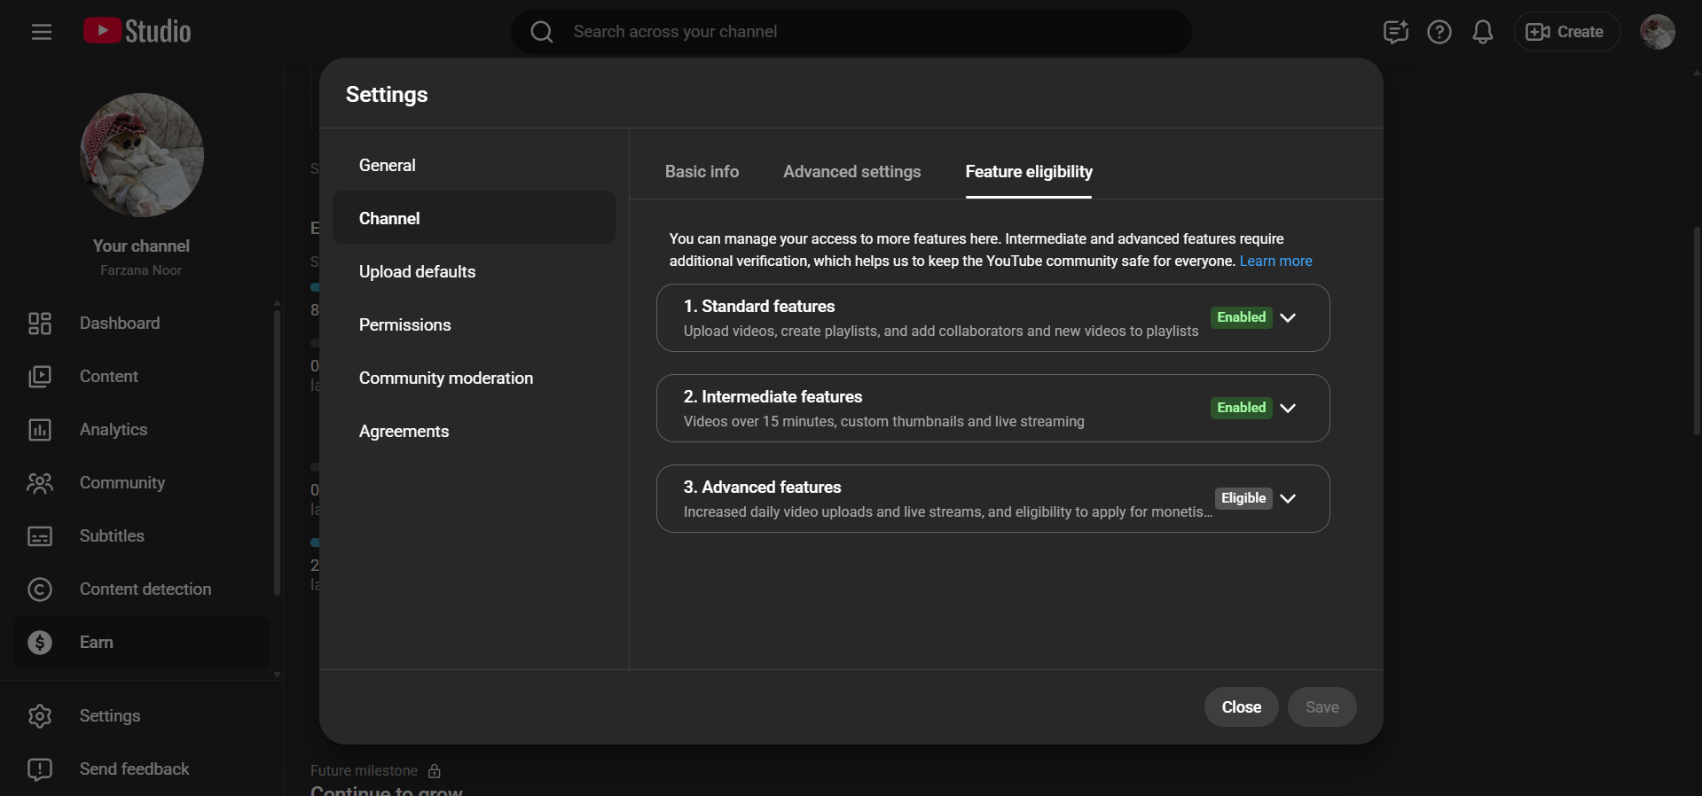Open the help question mark icon
The image size is (1702, 796).
pos(1439,32)
